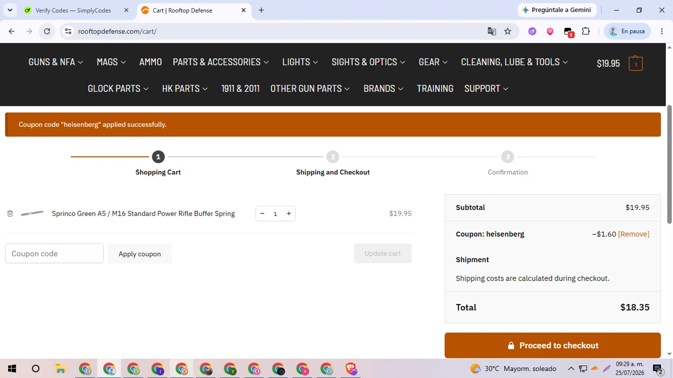The height and width of the screenshot is (378, 673).
Task: Open Chrome three-dot menu
Action: pyautogui.click(x=662, y=31)
